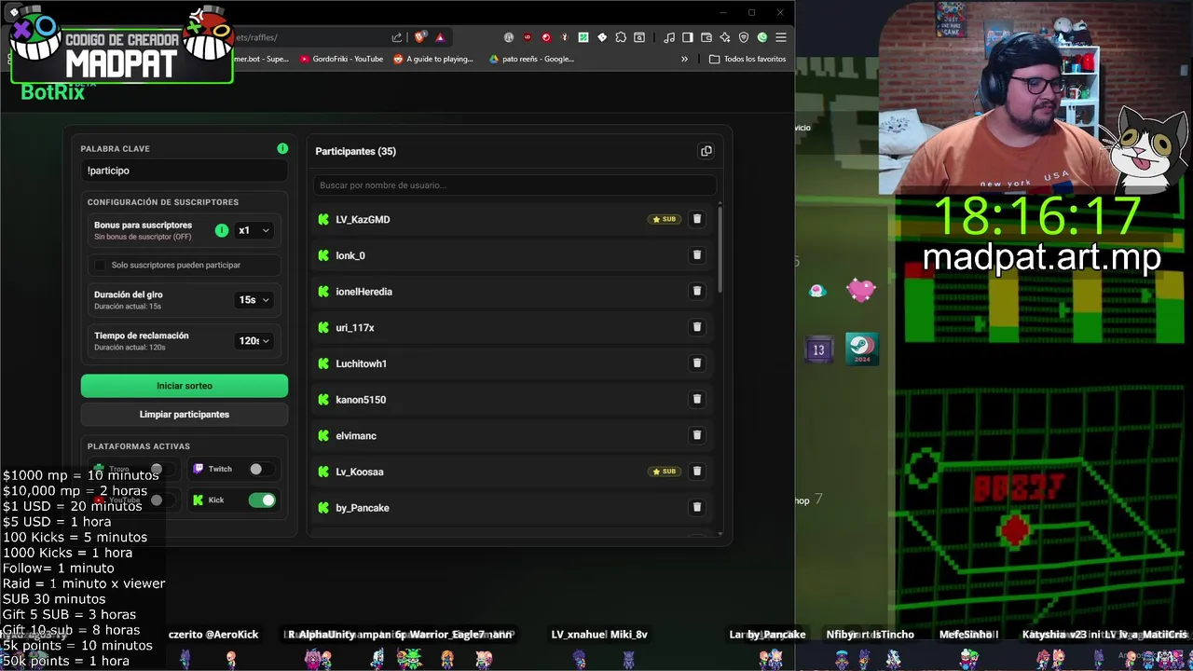The height and width of the screenshot is (671, 1193).
Task: Click the Brave Rewards triangle icon
Action: (440, 37)
